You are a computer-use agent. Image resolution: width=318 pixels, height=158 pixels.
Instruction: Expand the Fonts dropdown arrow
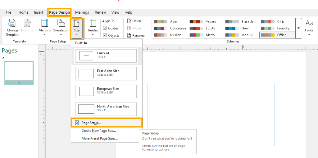point(309,35)
